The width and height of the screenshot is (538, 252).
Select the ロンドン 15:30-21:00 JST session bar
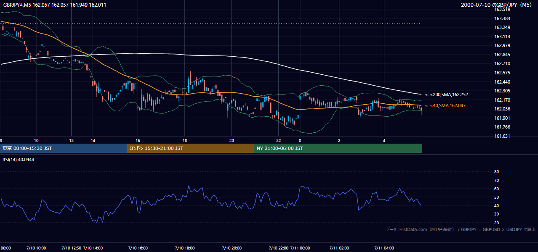(190, 148)
